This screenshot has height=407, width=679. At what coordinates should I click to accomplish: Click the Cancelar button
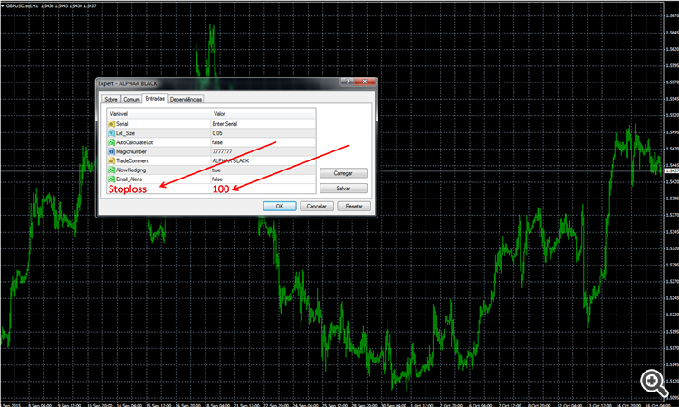317,207
